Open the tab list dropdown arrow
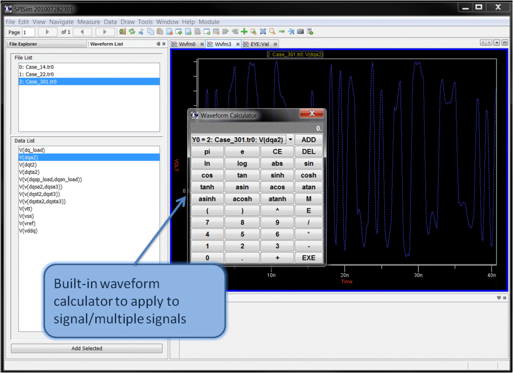The width and height of the screenshot is (513, 373). tap(496, 44)
